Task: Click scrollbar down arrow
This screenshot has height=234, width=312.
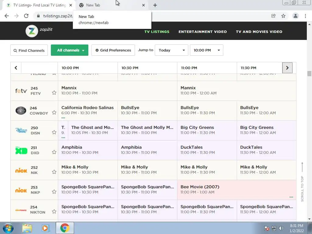Action: [x=309, y=219]
